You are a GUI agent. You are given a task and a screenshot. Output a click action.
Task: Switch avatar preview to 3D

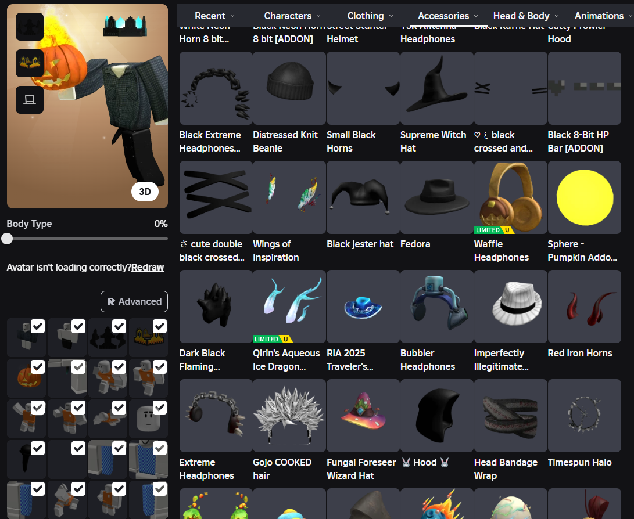[x=145, y=192]
